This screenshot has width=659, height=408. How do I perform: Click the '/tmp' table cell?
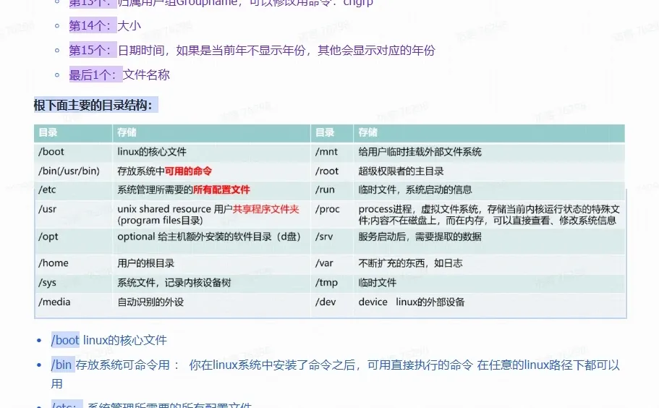point(332,283)
